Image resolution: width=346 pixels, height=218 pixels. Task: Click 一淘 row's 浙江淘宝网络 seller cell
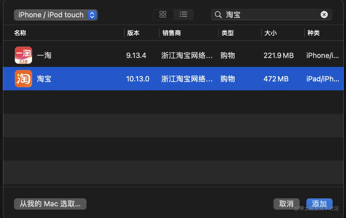(187, 55)
